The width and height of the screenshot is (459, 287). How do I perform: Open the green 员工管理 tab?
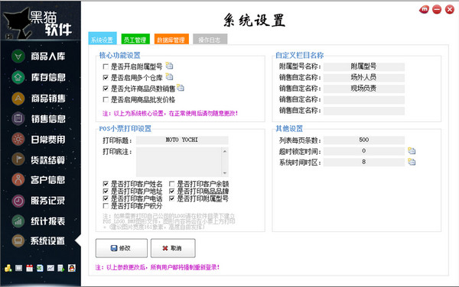135,39
